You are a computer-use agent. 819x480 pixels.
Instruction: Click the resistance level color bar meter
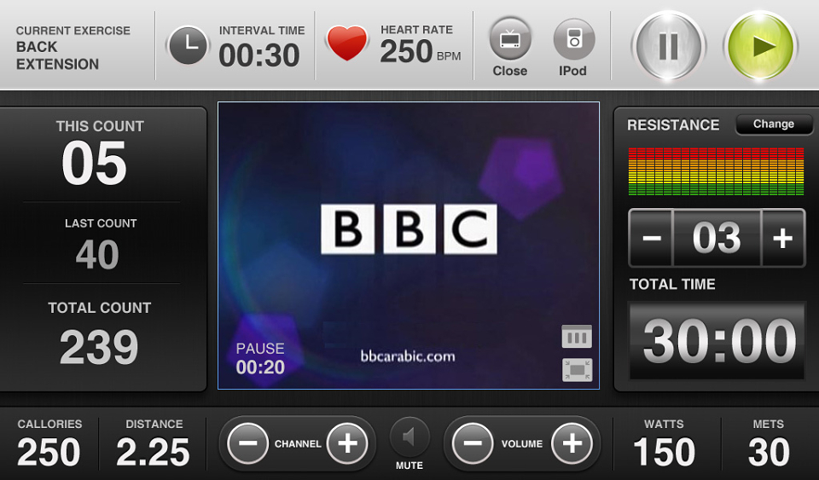[716, 171]
